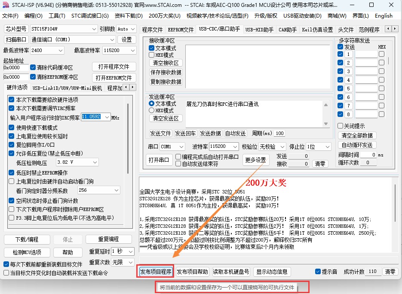Open the Keil仿真设置 tab
The width and height of the screenshot is (402, 294).
point(317,30)
